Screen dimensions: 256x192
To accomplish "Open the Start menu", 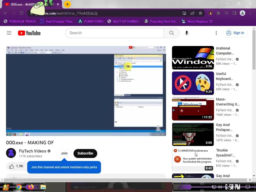I will coord(6,187).
